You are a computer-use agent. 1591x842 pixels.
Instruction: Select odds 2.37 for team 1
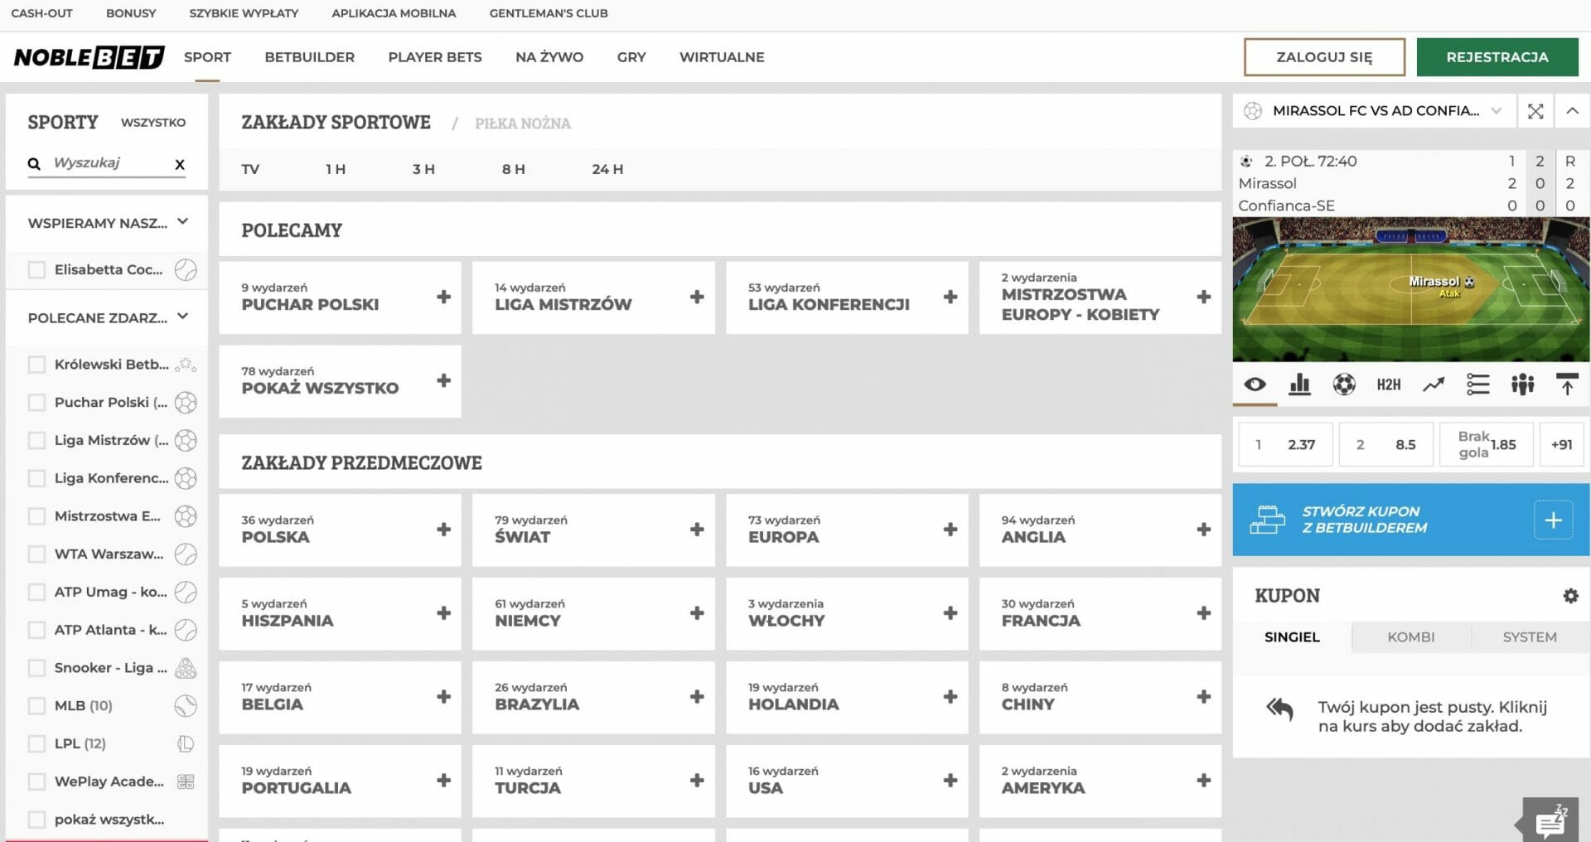(x=1285, y=445)
